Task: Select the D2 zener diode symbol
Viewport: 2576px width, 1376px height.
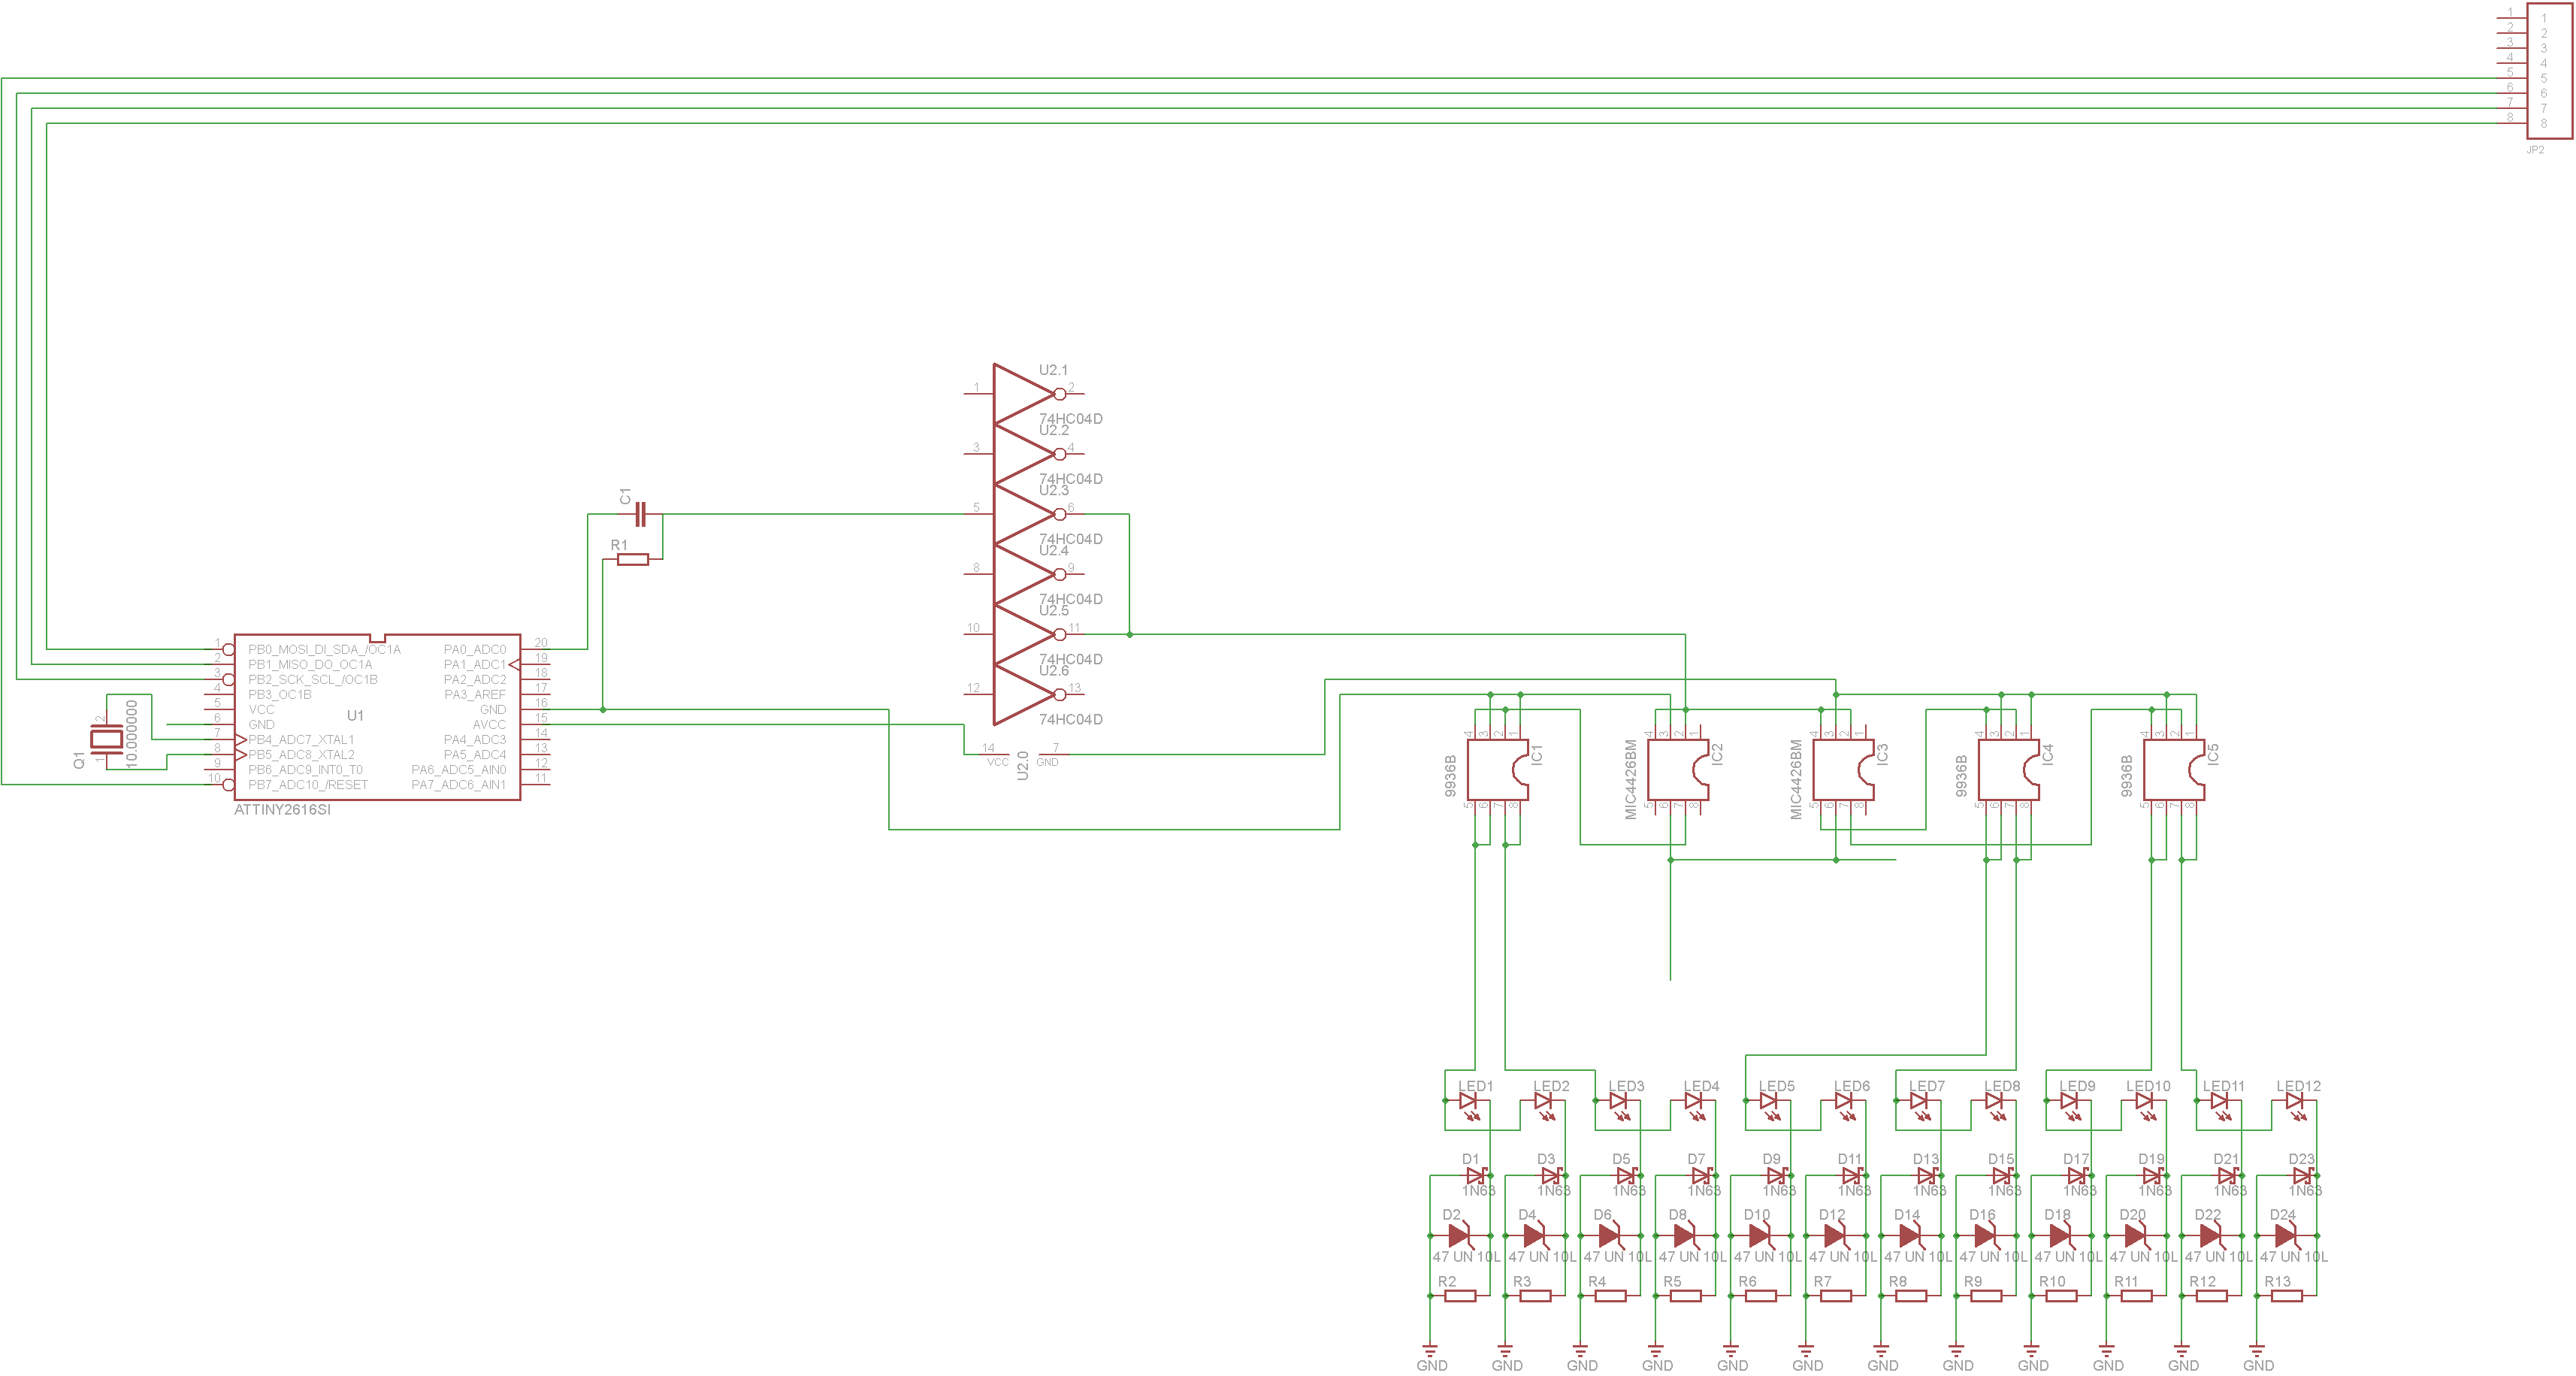Action: [x=1458, y=1236]
